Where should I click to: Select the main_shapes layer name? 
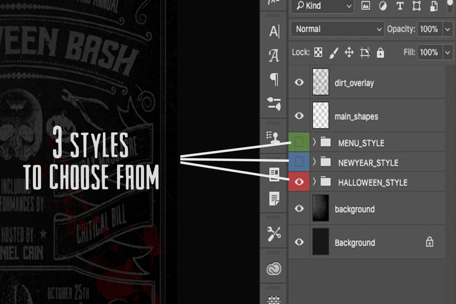coord(356,116)
